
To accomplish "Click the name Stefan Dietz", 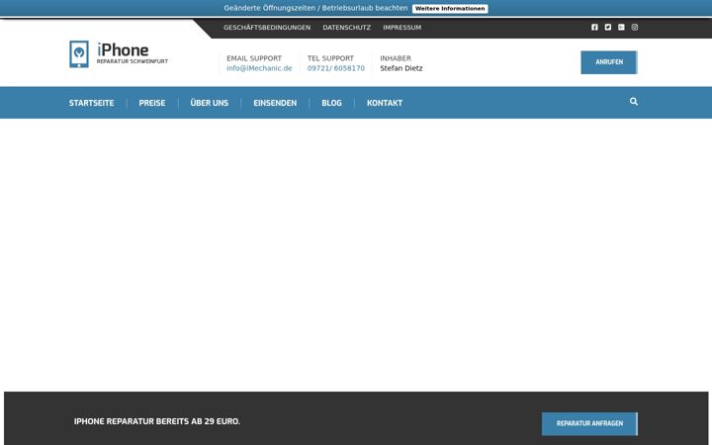I will (400, 68).
